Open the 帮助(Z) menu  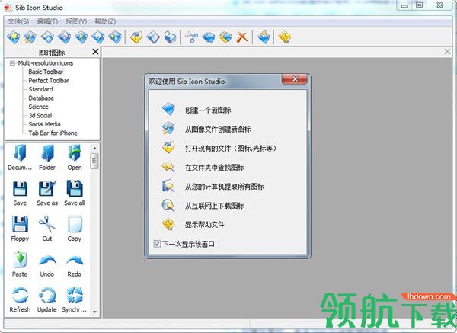click(x=105, y=21)
